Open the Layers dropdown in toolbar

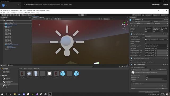[156, 15]
